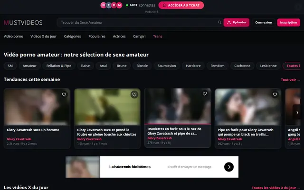Choose the Hardcore category chip

[193, 66]
